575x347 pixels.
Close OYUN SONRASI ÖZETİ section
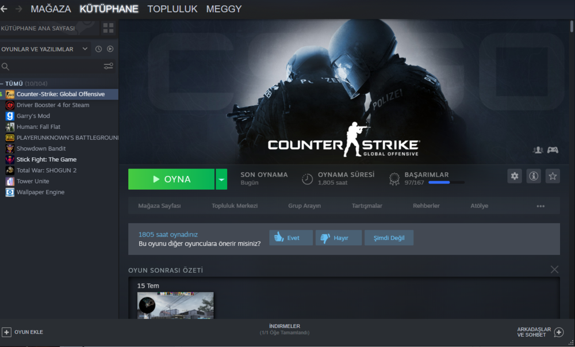pos(554,270)
